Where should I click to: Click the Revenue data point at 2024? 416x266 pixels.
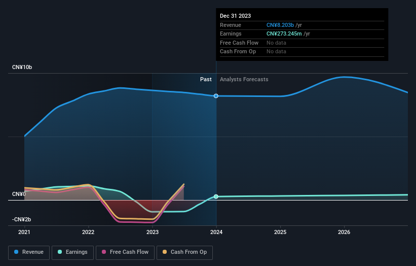[216, 96]
